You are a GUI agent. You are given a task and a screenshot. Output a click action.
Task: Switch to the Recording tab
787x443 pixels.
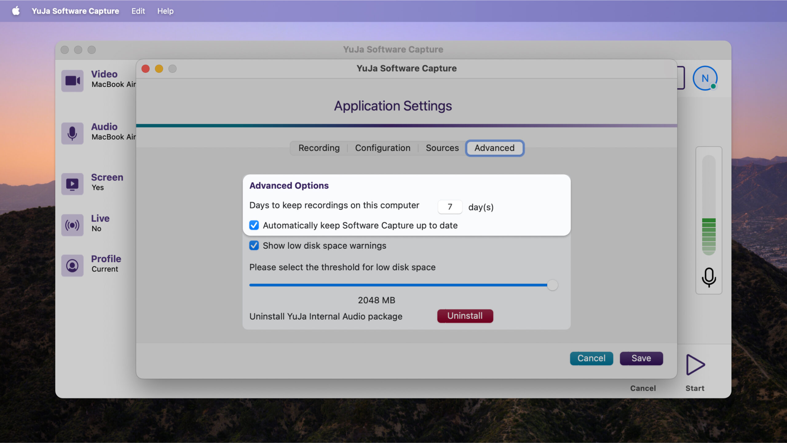coord(319,148)
